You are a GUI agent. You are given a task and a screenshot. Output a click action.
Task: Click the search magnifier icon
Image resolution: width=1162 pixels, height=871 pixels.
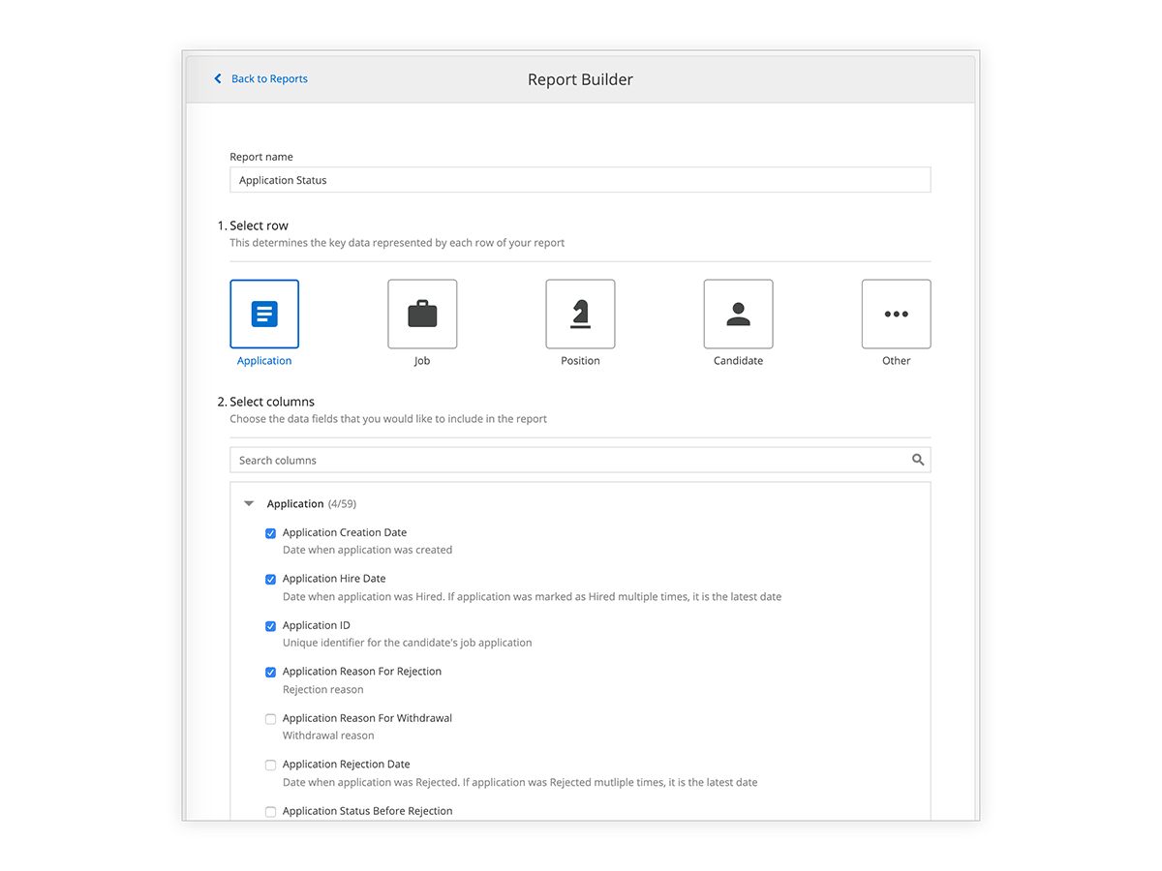918,460
